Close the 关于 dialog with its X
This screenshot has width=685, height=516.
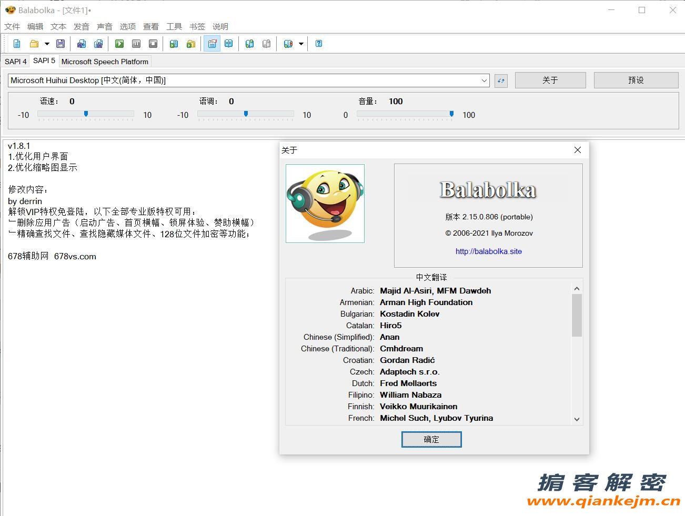[x=578, y=150]
